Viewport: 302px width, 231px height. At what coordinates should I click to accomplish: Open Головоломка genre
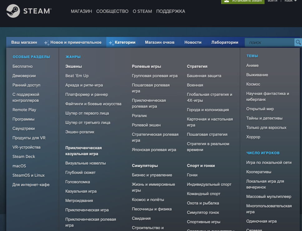pyautogui.click(x=78, y=182)
